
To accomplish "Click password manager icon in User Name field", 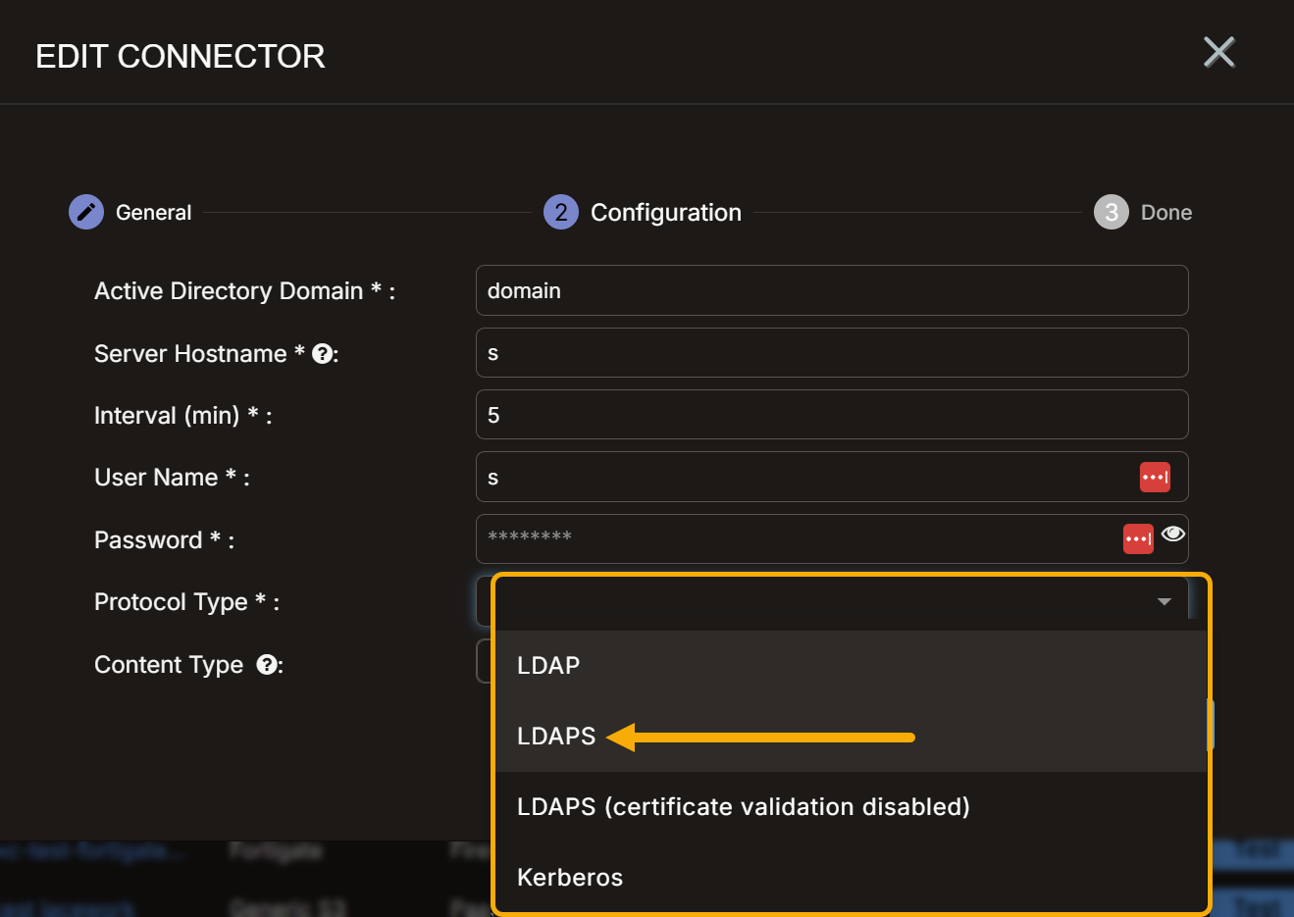I will coord(1155,478).
